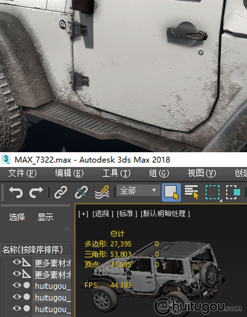Click the [+] viewport general label
The width and height of the screenshot is (247, 317).
83,214
